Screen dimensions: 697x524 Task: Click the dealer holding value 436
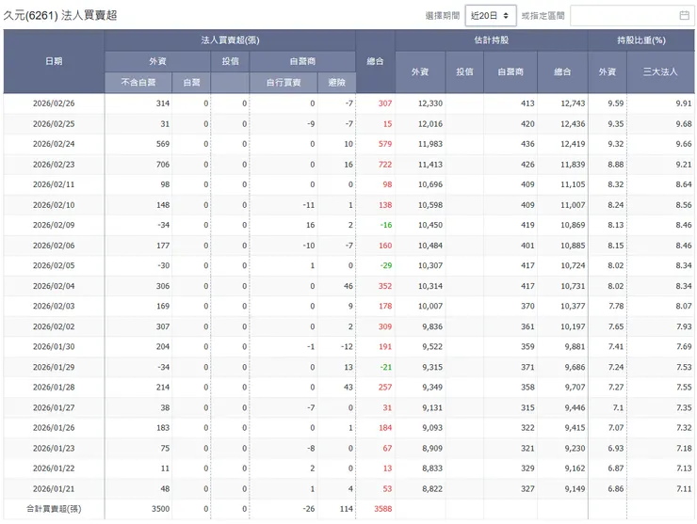(x=527, y=144)
